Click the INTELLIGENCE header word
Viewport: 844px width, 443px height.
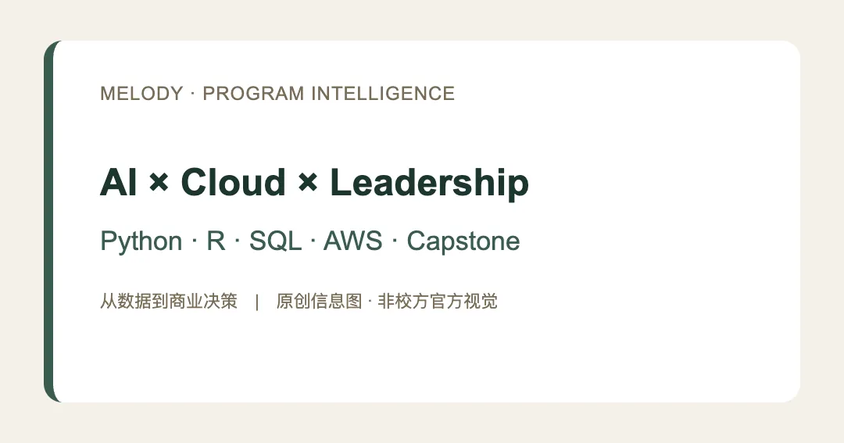click(383, 94)
